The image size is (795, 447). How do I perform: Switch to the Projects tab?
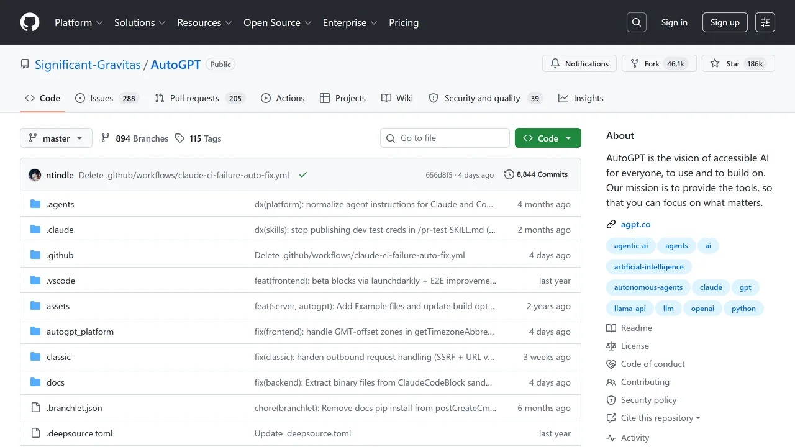[x=343, y=98]
